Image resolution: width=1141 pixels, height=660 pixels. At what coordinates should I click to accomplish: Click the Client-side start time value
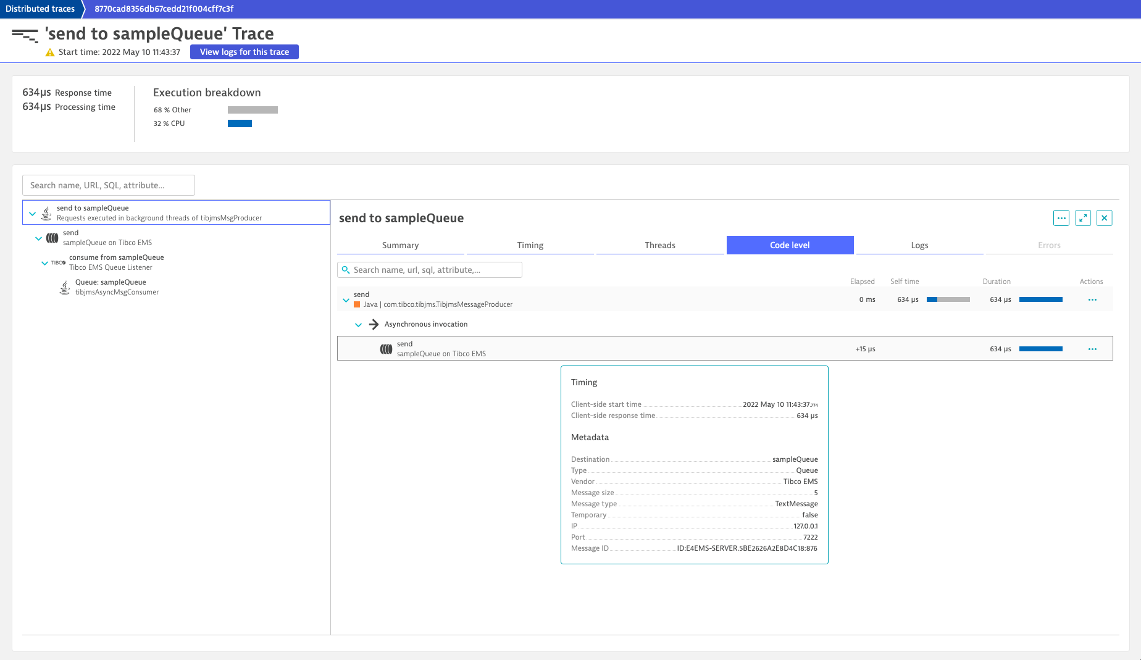[780, 404]
